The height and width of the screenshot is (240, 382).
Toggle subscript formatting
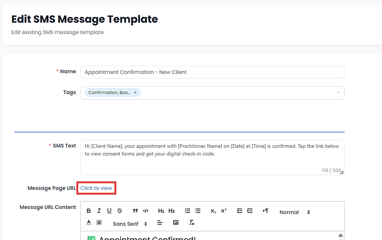(x=213, y=211)
